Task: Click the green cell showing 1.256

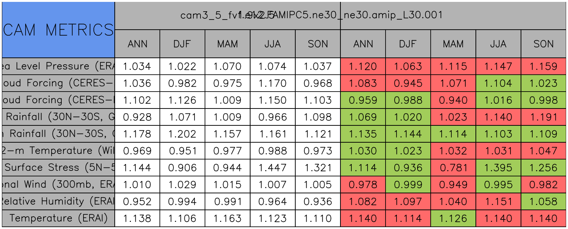Action: pyautogui.click(x=544, y=168)
